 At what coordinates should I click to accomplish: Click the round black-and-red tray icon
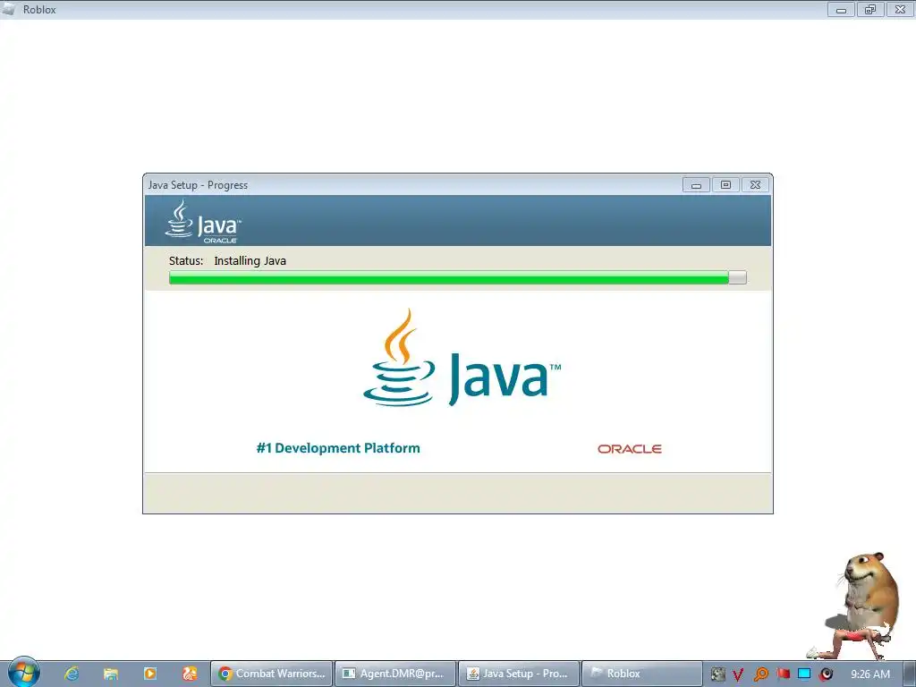coord(826,674)
